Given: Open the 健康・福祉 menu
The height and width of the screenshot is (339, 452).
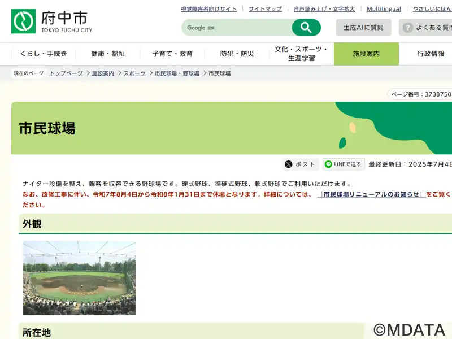Looking at the screenshot, I should [x=108, y=54].
